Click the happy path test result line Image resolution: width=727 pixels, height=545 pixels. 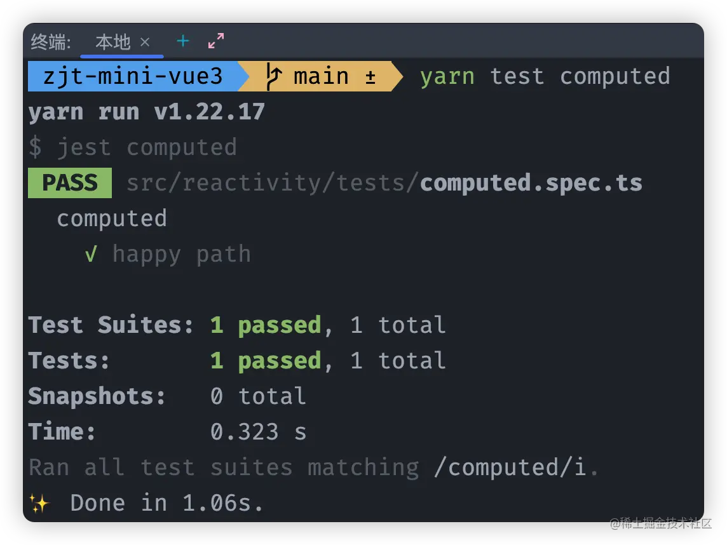pos(182,254)
